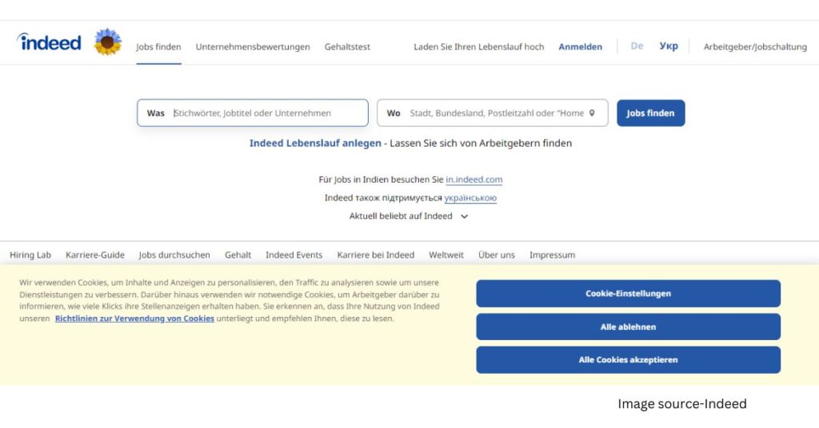Open the Jobs finden navigation tab
This screenshot has height=428, width=819.
[x=158, y=47]
